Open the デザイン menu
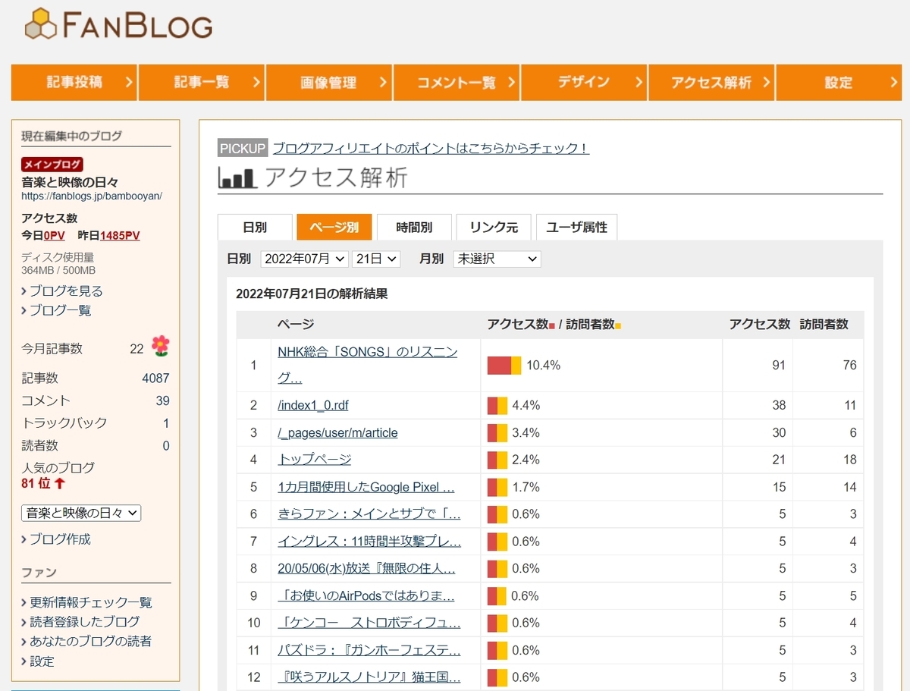Viewport: 910px width, 691px height. pos(584,82)
